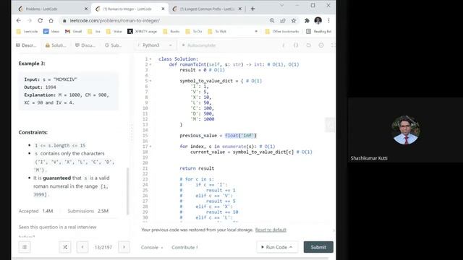Image resolution: width=463 pixels, height=260 pixels.
Task: Open the Submissions tab
Action: click(113, 45)
